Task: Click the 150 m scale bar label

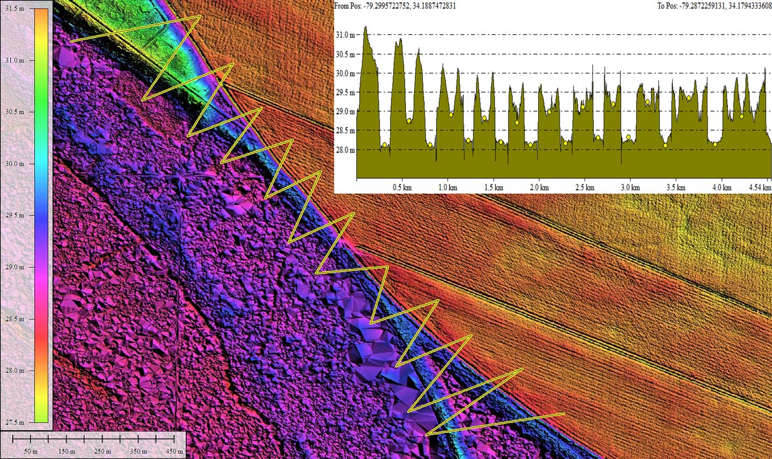Action: point(66,452)
